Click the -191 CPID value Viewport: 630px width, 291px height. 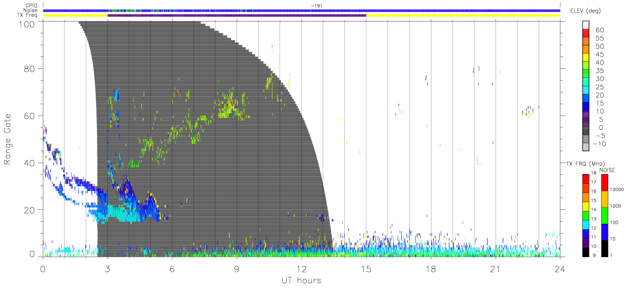316,6
